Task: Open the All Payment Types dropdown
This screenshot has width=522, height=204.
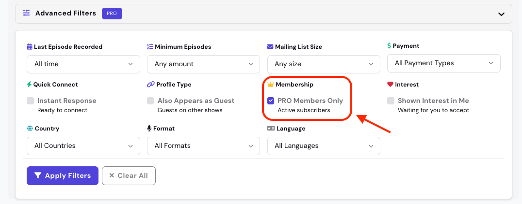Action: (x=444, y=63)
